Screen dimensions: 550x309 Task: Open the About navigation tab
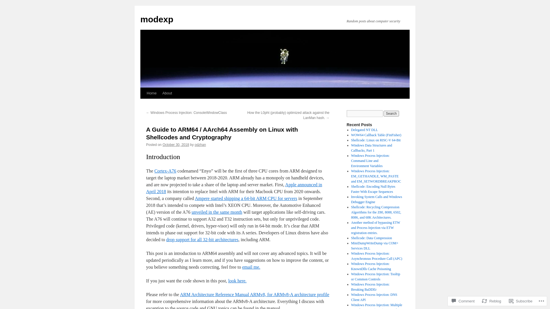(x=167, y=93)
